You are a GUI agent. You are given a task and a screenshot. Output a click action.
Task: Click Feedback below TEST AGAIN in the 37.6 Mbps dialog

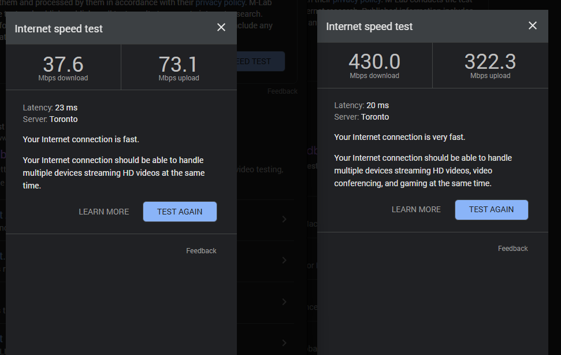201,251
